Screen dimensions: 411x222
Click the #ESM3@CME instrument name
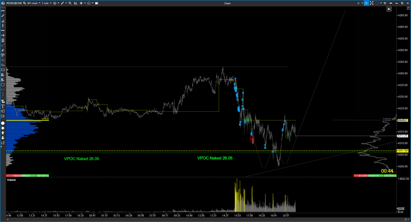tap(14, 3)
